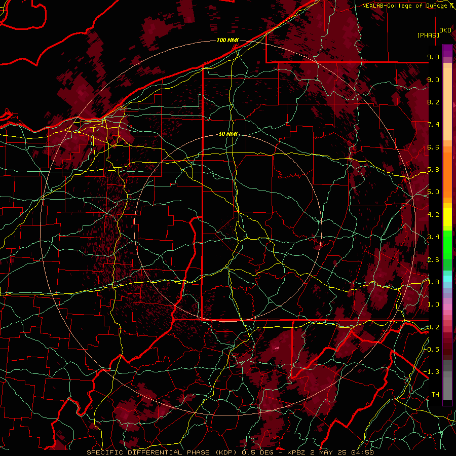
Task: Click the 5.0 value on color scale
Action: point(433,192)
